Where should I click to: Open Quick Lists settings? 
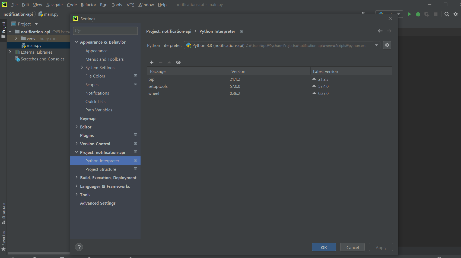click(95, 101)
